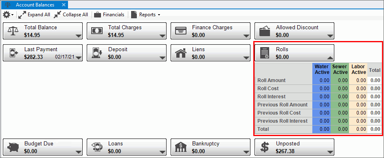Click the Budget Due panel title text
The width and height of the screenshot is (384, 158).
tap(39, 144)
